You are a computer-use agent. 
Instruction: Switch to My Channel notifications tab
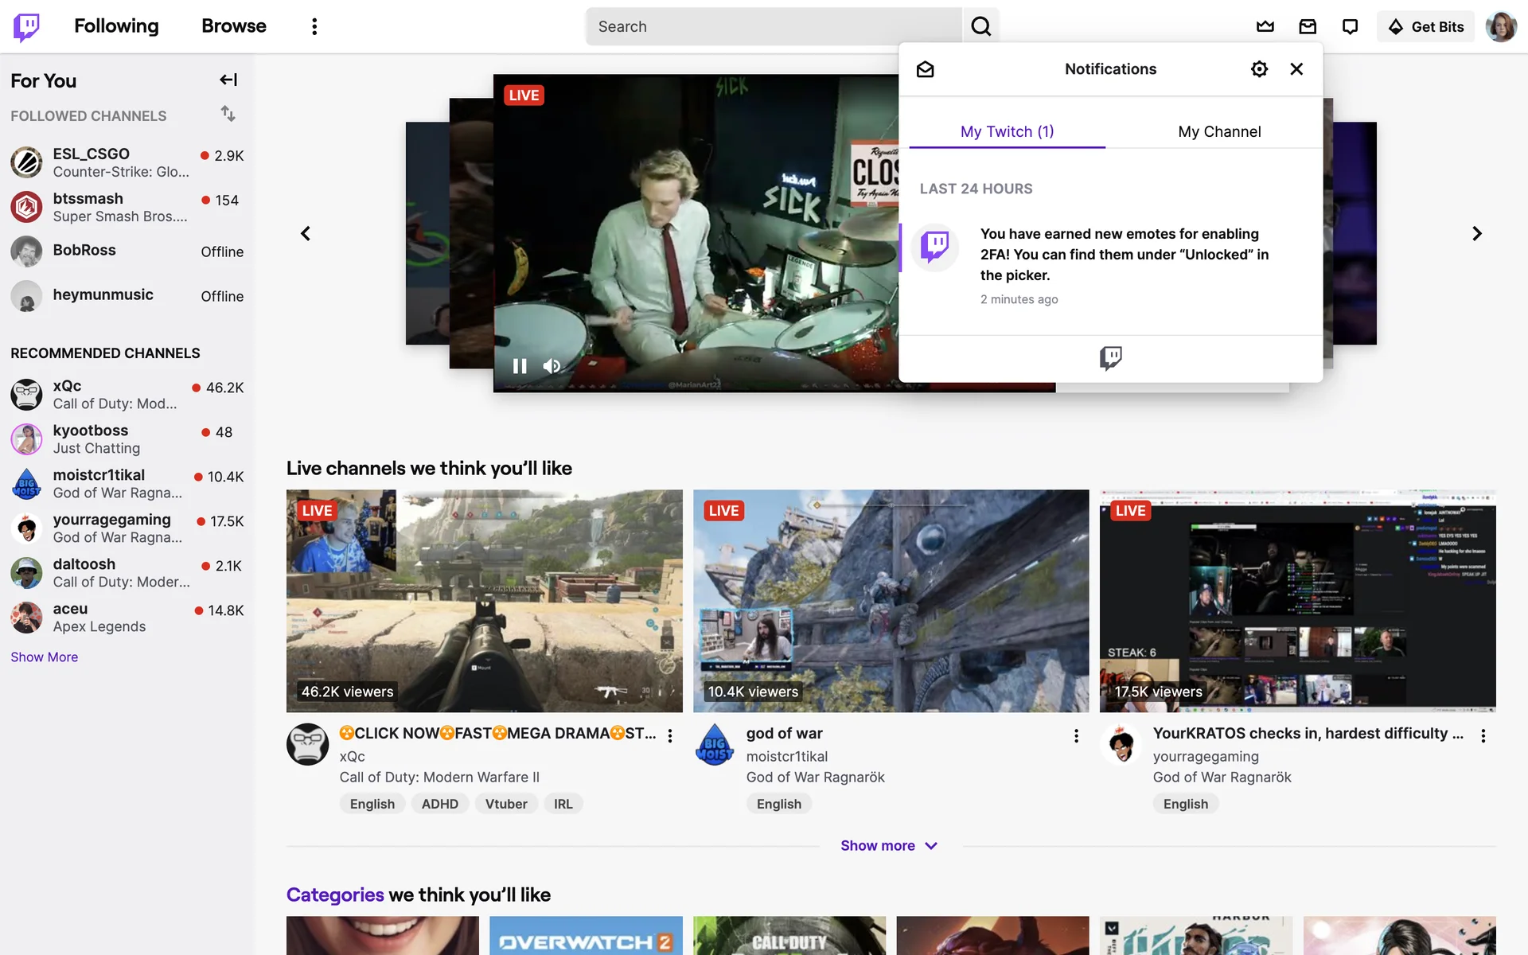tap(1218, 131)
